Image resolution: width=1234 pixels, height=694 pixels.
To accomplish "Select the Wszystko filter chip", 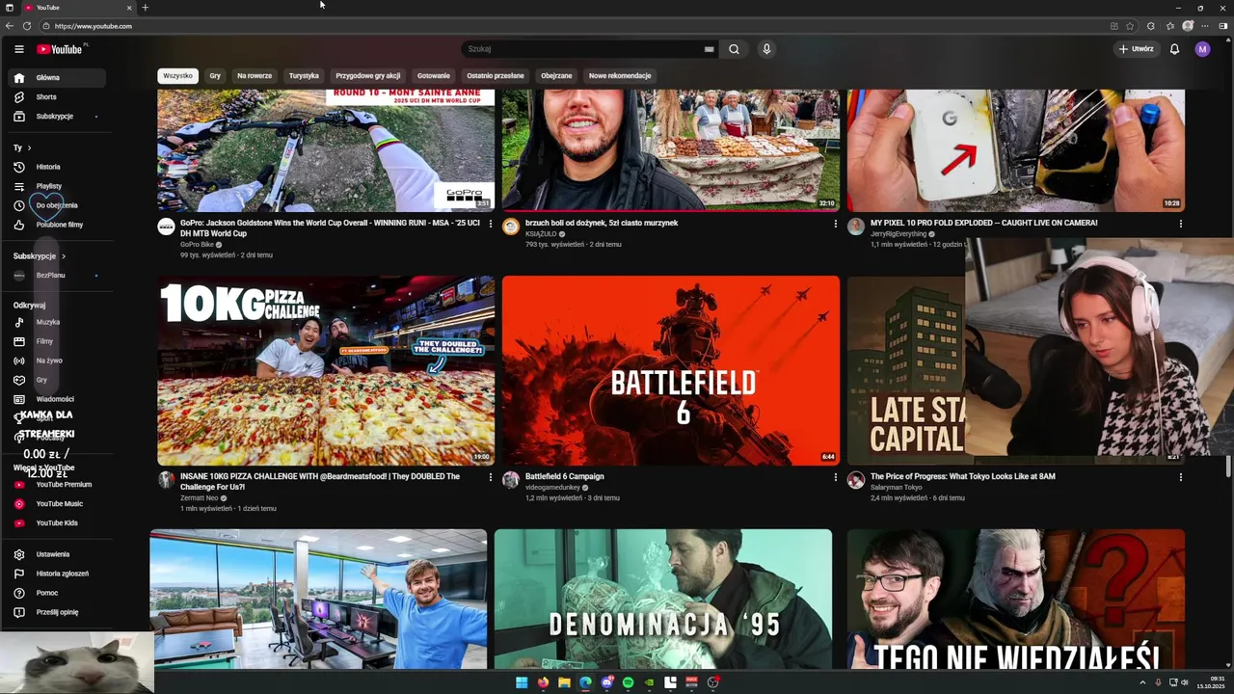I will (x=177, y=75).
